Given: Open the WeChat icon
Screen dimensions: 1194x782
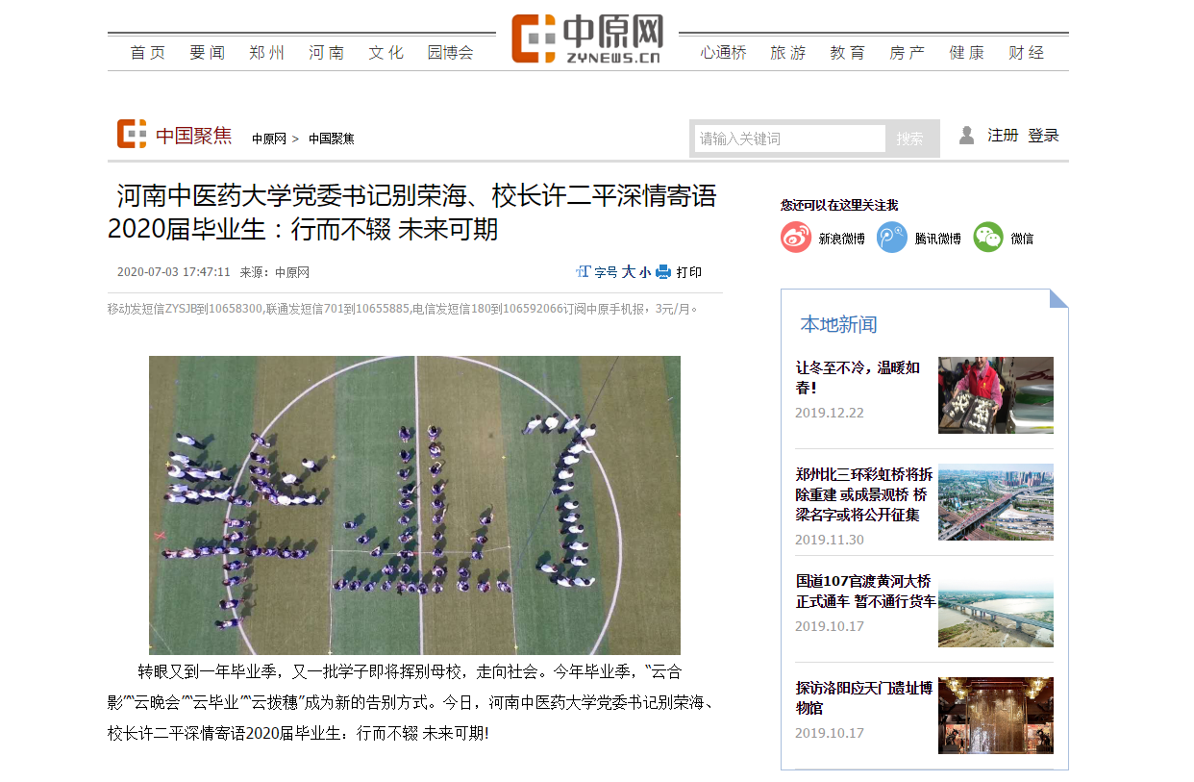Looking at the screenshot, I should 988,238.
